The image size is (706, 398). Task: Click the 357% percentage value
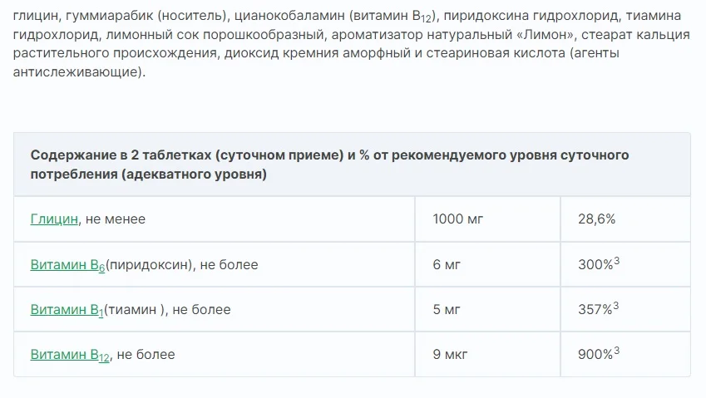(595, 310)
